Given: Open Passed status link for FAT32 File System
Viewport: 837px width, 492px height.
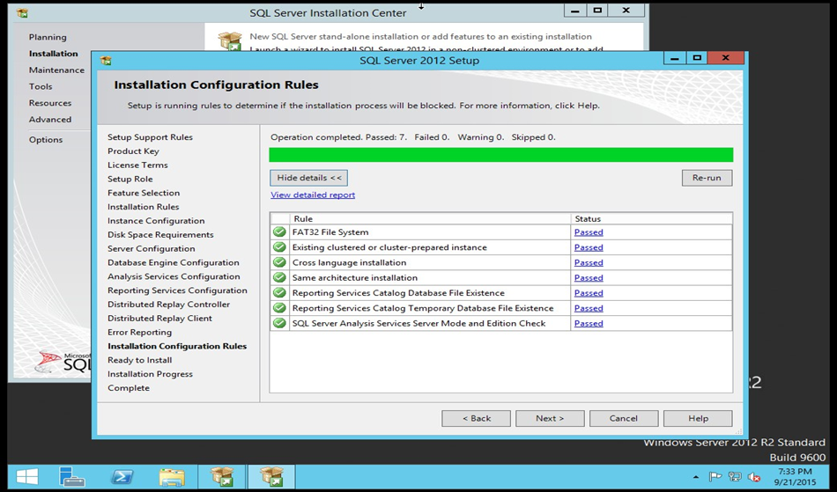Looking at the screenshot, I should point(589,232).
